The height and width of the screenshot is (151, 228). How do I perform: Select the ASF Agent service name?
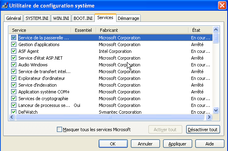[x=29, y=51]
